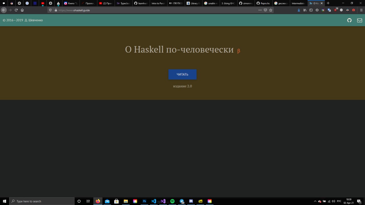This screenshot has width=365, height=205.
Task: Switch to the '3. Using GHC' tab
Action: (228, 3)
